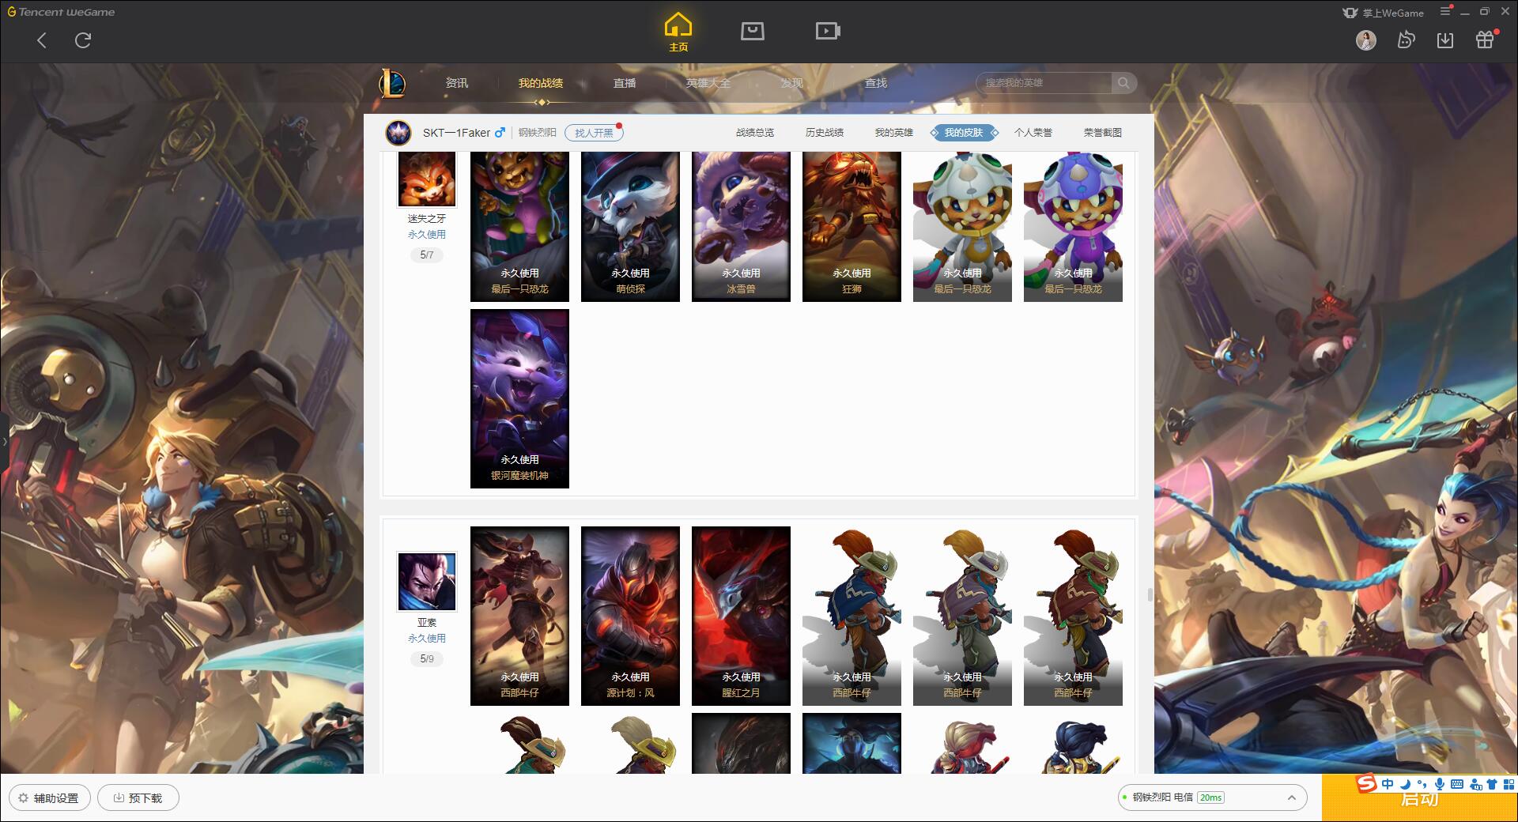Open the home 主页 icon

point(678,32)
